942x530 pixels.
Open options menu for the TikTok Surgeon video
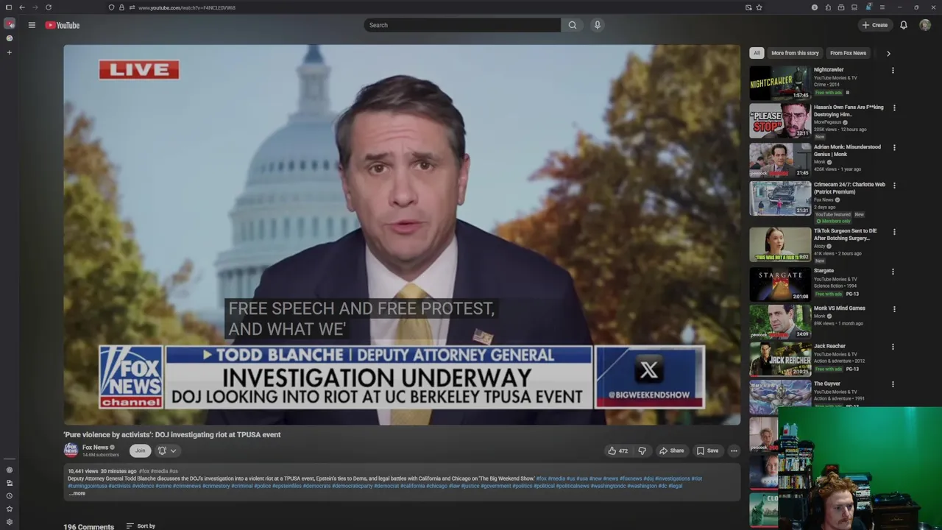tap(894, 232)
